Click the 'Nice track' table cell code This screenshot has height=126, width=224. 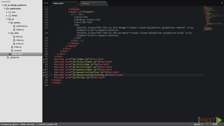(x=87, y=20)
